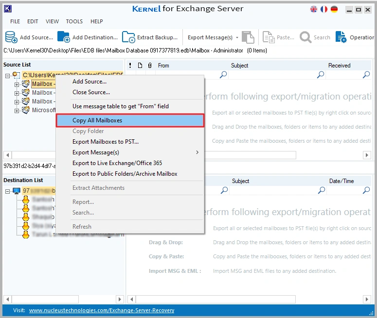Select Export Mailboxes to PST option
377x318 pixels.
[x=106, y=142]
